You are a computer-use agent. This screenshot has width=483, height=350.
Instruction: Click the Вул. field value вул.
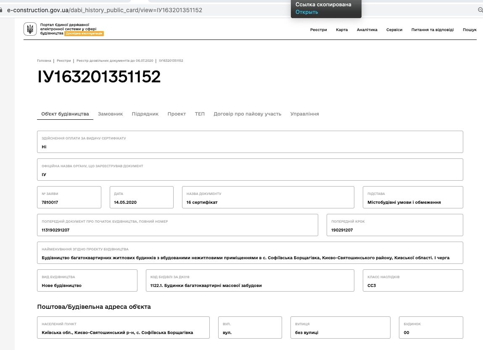point(227,332)
